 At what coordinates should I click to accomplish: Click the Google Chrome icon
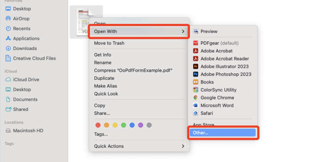196,98
